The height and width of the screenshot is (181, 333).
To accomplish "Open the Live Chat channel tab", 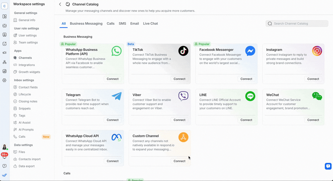I will point(150,23).
